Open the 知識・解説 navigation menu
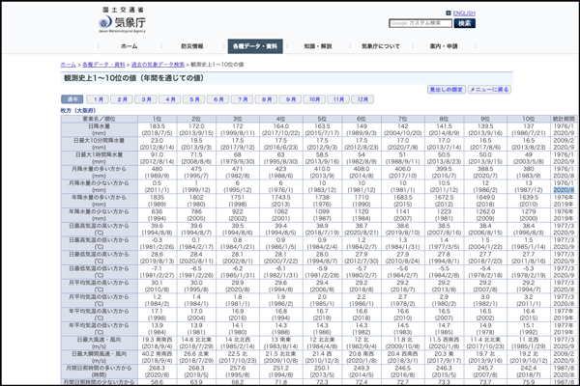Screen dimensions: 580x386 click(318, 46)
